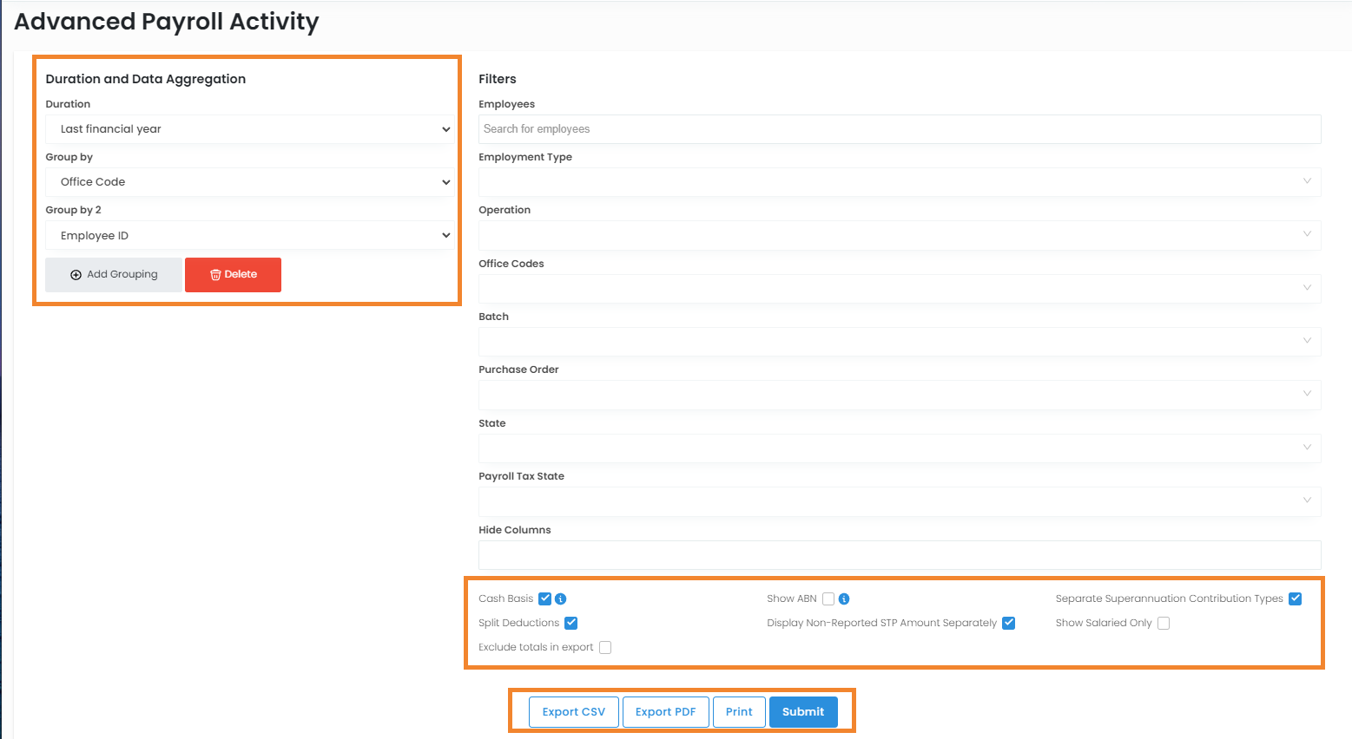
Task: Enable Exclude totals in export
Action: (x=605, y=648)
